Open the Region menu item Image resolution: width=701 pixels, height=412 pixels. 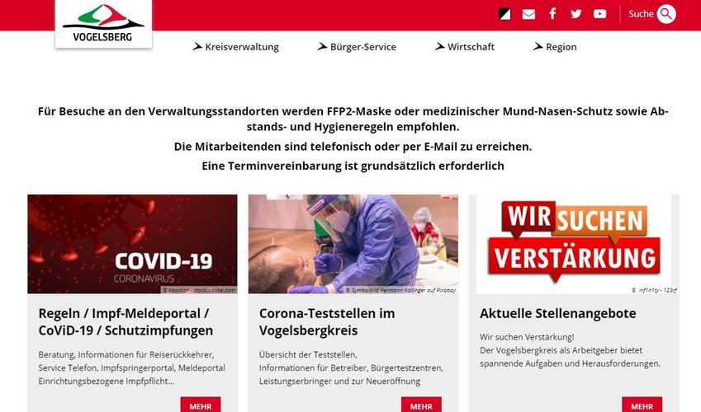point(561,47)
